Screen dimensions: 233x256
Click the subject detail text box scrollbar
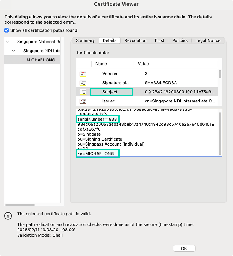point(220,130)
